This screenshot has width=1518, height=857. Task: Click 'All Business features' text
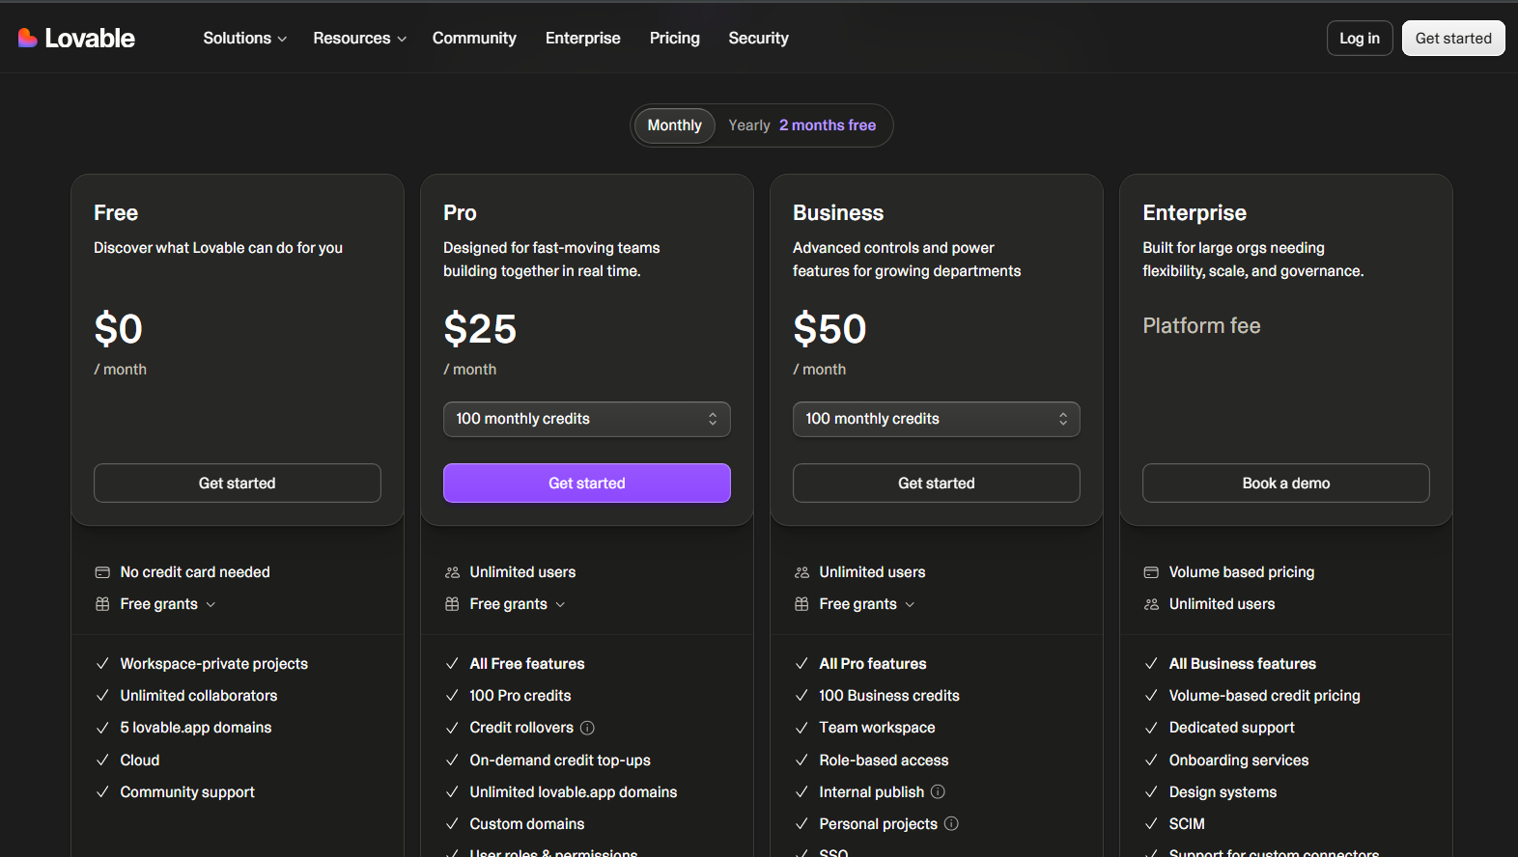coord(1243,663)
